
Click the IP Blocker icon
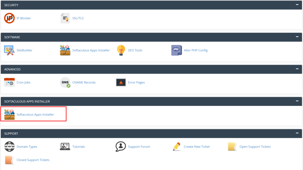9,18
